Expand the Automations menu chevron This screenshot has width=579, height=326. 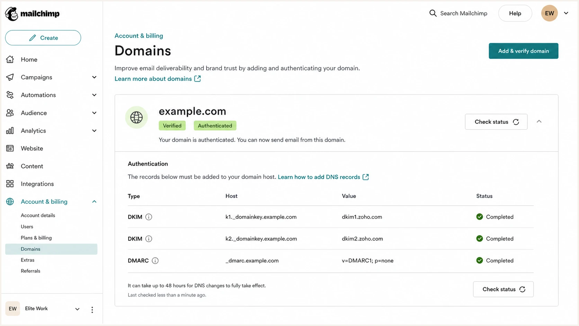coord(94,95)
